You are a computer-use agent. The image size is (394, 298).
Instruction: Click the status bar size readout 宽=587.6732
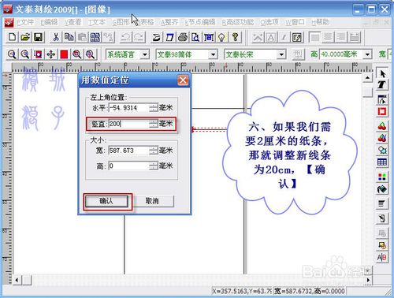[309, 291]
